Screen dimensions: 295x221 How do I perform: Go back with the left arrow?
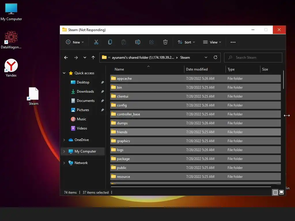pyautogui.click(x=66, y=58)
